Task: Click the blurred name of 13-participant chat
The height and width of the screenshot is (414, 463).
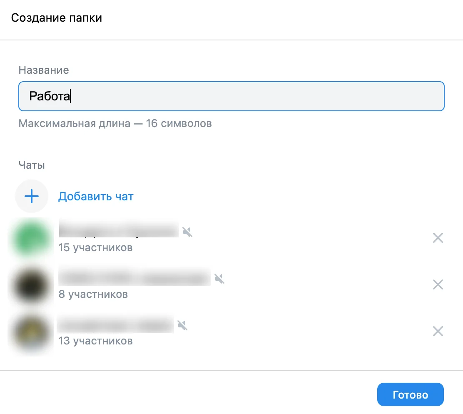Action: coord(116,324)
